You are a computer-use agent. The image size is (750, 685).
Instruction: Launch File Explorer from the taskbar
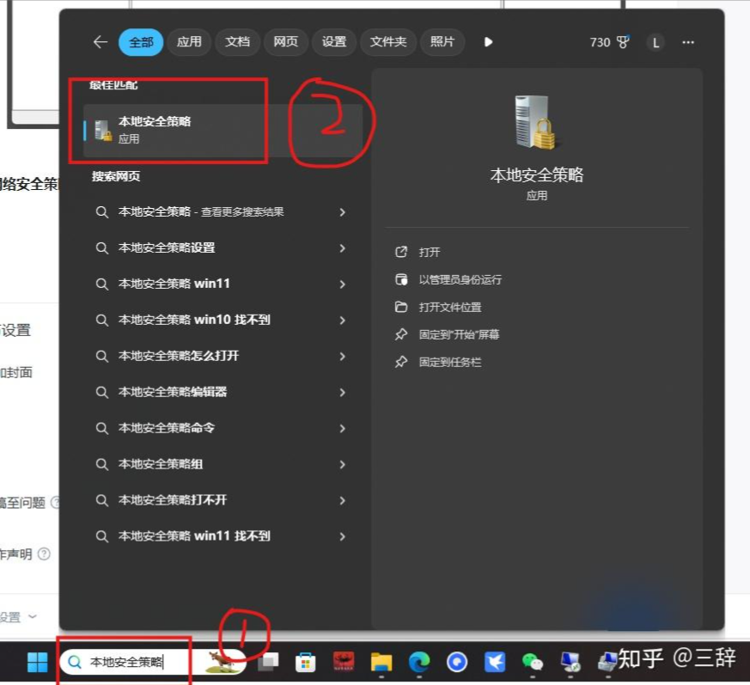pos(381,662)
